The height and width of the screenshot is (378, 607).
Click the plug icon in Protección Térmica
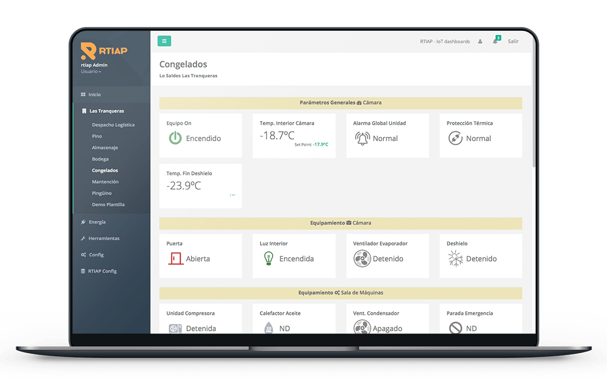[455, 138]
